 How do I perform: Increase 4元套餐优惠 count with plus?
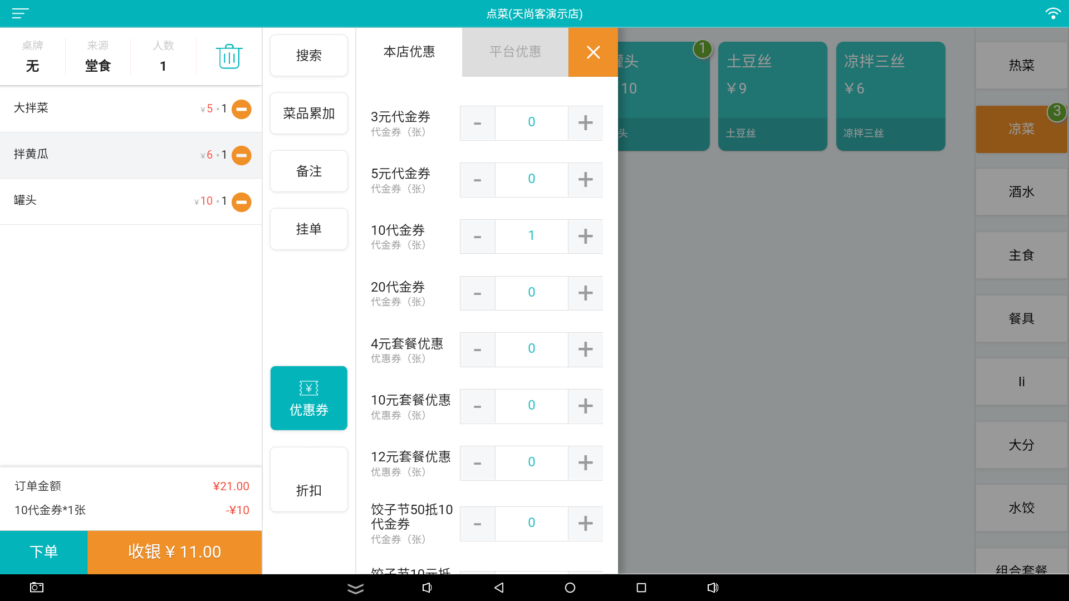[585, 349]
